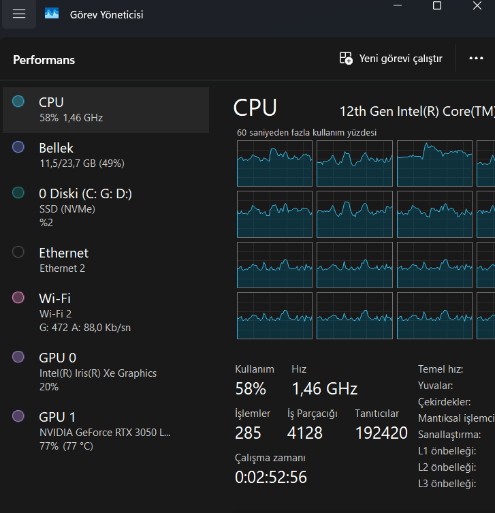Click the third core graph in top row
Screen dimensions: 495x513
434,164
